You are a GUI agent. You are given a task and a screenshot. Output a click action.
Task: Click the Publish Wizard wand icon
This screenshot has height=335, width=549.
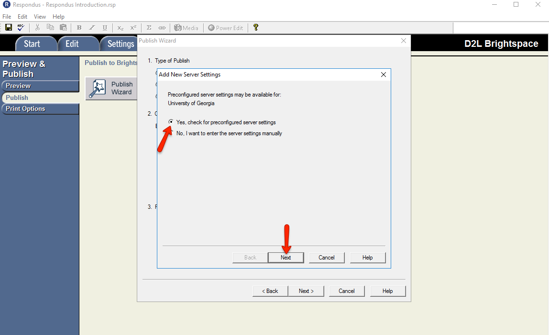(97, 88)
